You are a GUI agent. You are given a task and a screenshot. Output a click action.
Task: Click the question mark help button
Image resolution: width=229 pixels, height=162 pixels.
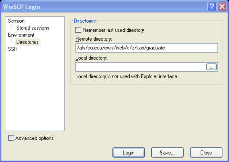click(212, 6)
